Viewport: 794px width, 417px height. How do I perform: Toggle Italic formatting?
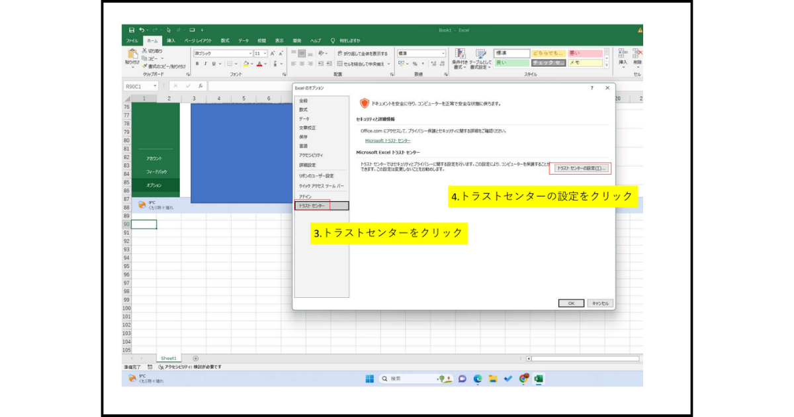[204, 64]
